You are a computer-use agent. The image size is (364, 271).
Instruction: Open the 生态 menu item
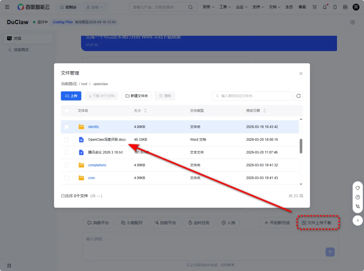(289, 7)
